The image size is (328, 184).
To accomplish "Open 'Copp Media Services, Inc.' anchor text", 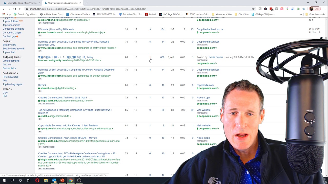I will 211,29.
